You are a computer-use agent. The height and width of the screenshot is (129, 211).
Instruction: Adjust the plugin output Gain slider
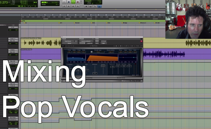129,66
